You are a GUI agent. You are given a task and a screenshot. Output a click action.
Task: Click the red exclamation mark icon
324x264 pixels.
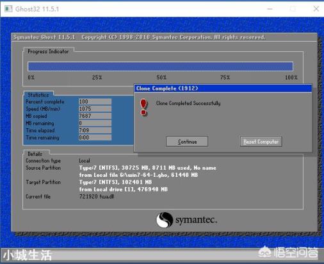coord(143,107)
